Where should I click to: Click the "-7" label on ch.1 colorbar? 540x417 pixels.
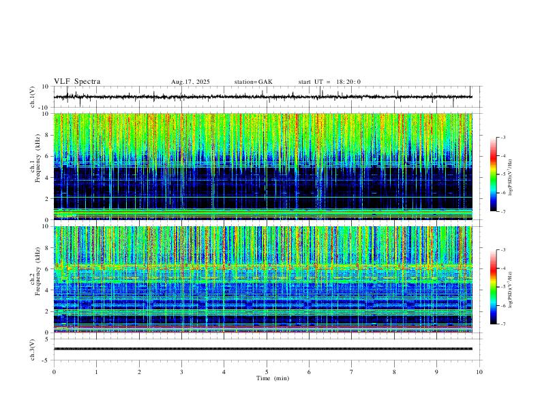tap(502, 212)
